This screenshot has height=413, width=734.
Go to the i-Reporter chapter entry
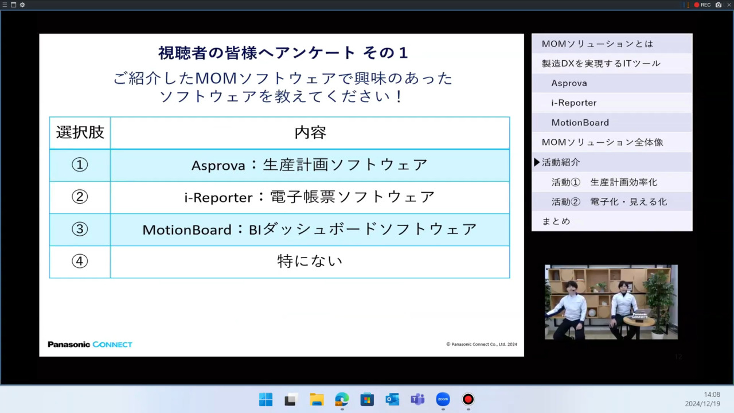(612, 103)
